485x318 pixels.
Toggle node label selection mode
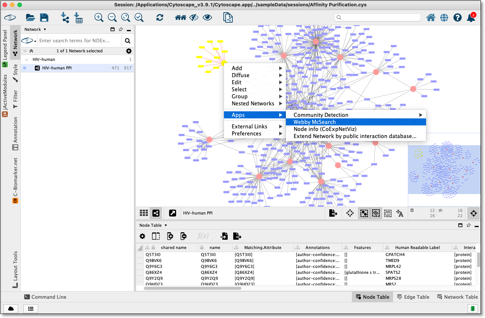(400, 213)
